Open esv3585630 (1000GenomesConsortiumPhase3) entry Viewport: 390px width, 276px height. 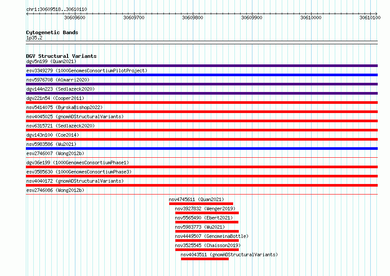pyautogui.click(x=79, y=172)
